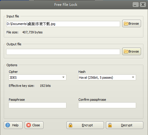Focus the Input file path field
The height and width of the screenshot is (135, 148).
tap(63, 24)
